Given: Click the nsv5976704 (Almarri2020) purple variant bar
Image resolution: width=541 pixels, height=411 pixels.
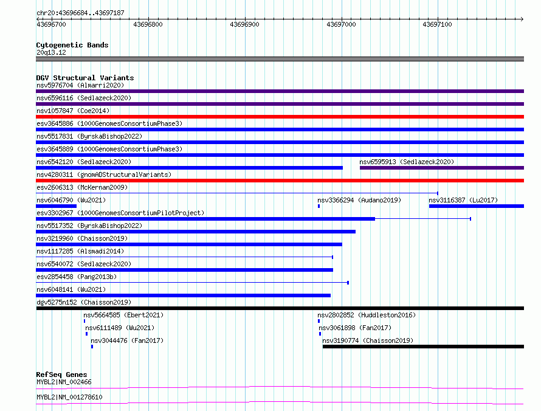Looking at the screenshot, I should tap(280, 91).
